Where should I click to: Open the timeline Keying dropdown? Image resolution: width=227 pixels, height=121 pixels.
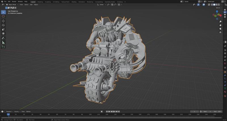tap(17, 112)
